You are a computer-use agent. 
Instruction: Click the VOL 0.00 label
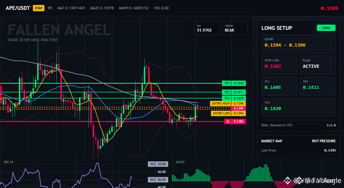pyautogui.click(x=161, y=8)
